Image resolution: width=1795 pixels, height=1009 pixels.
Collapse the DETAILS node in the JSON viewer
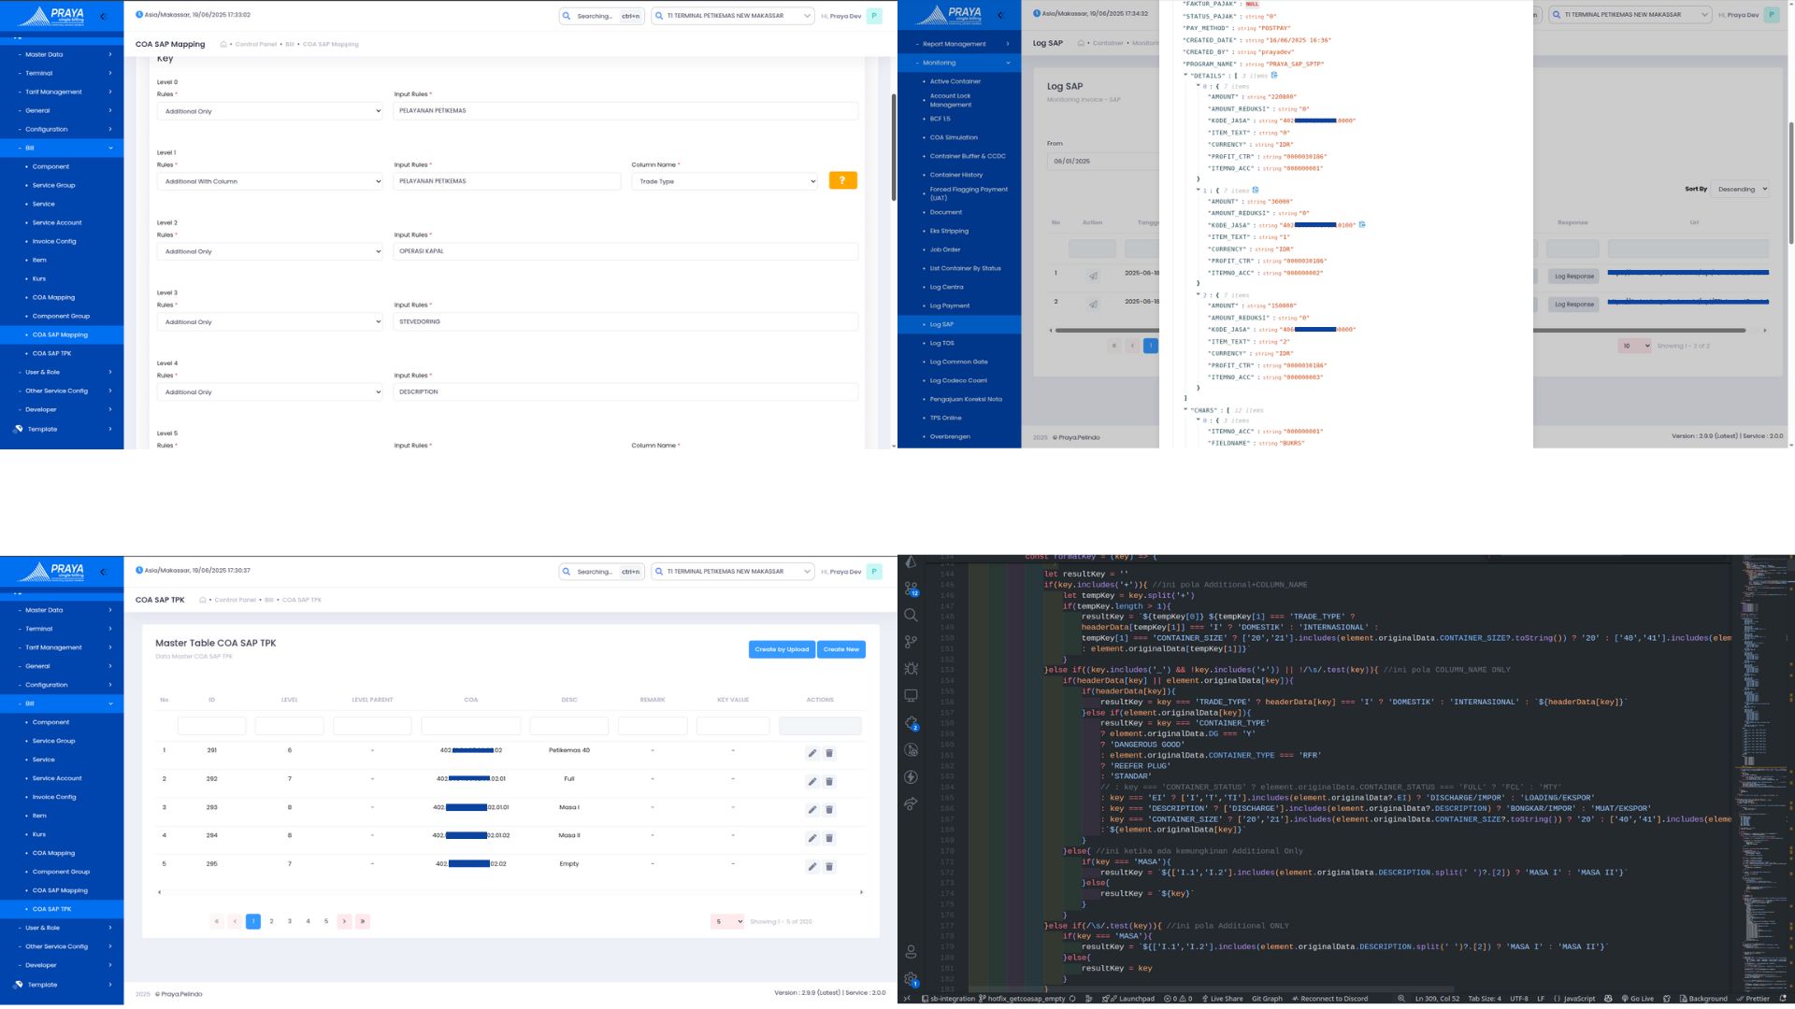(x=1185, y=76)
